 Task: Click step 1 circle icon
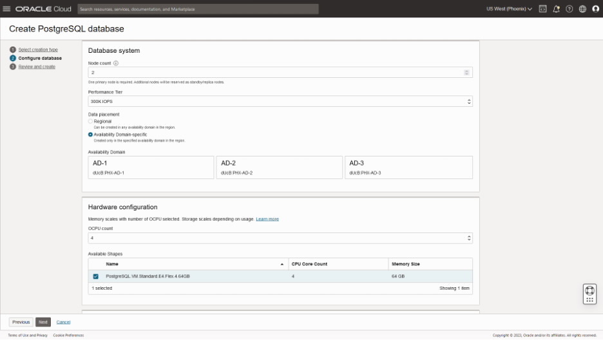click(13, 50)
